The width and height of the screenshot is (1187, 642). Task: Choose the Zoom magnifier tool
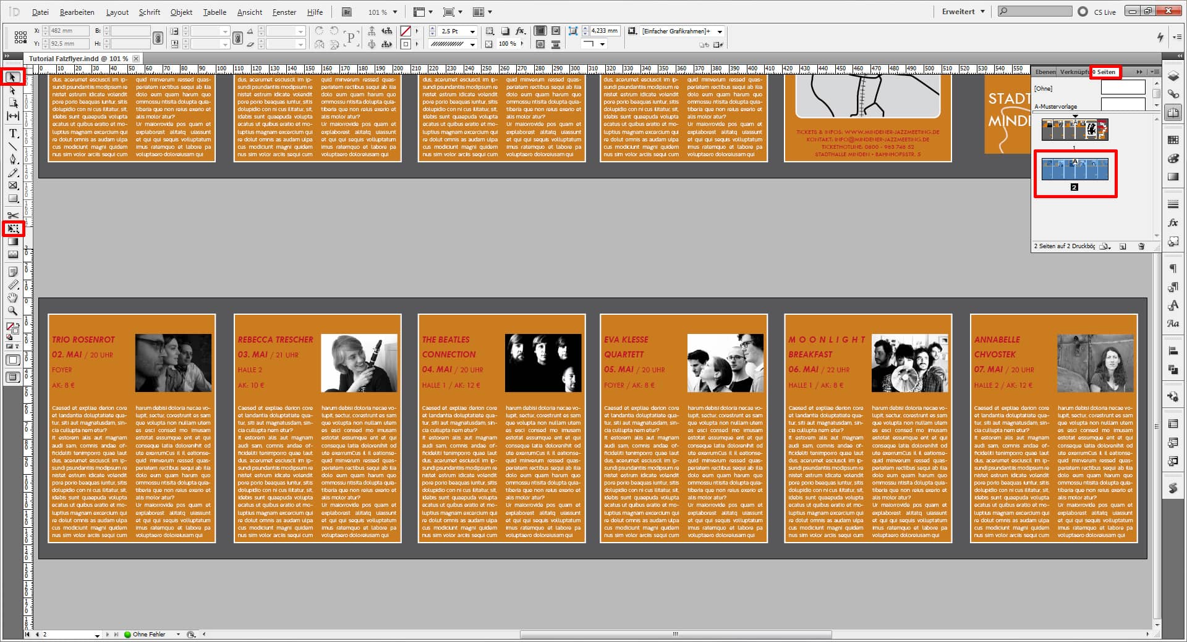(x=12, y=311)
